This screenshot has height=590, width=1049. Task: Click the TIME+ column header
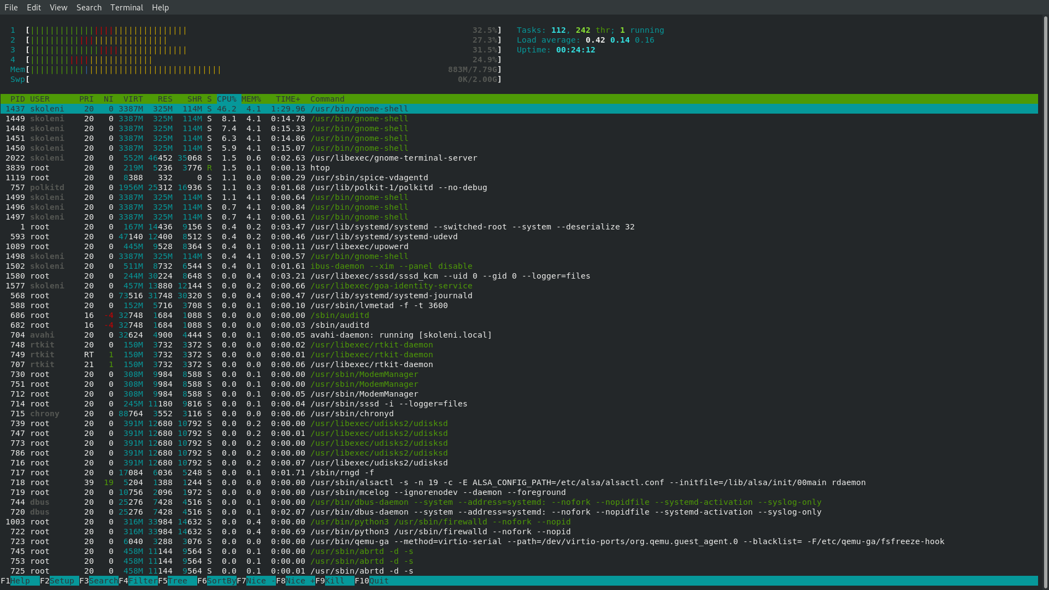coord(288,99)
